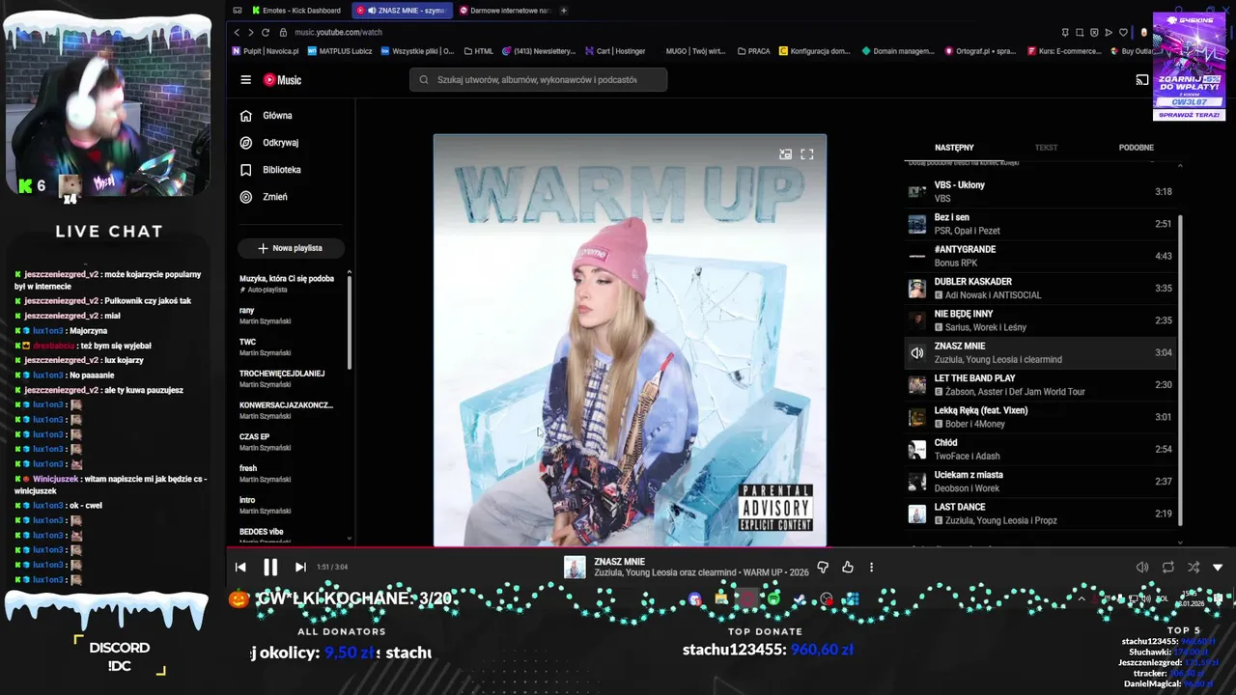The height and width of the screenshot is (695, 1236).
Task: Click the cast to device icon
Action: [1141, 80]
